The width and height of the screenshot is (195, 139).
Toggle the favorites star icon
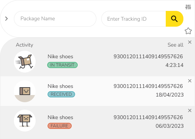click(x=188, y=31)
